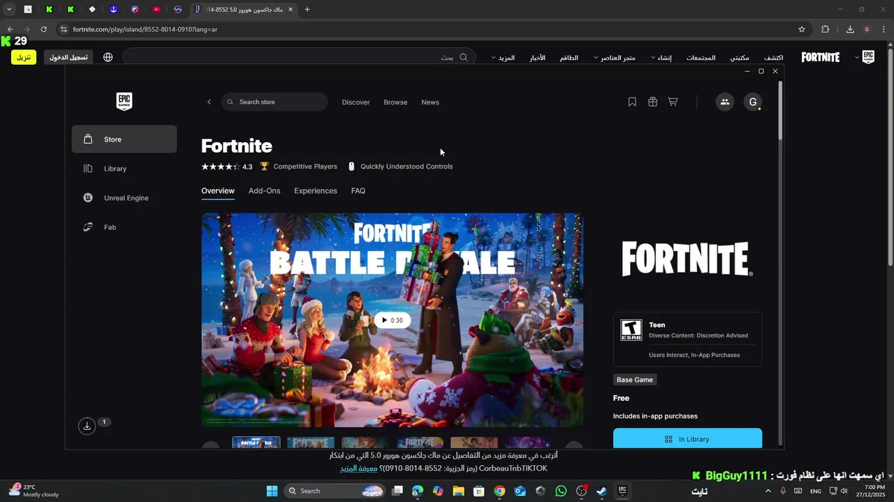
Task: Expand the إنشاء dropdown menu
Action: [x=661, y=58]
